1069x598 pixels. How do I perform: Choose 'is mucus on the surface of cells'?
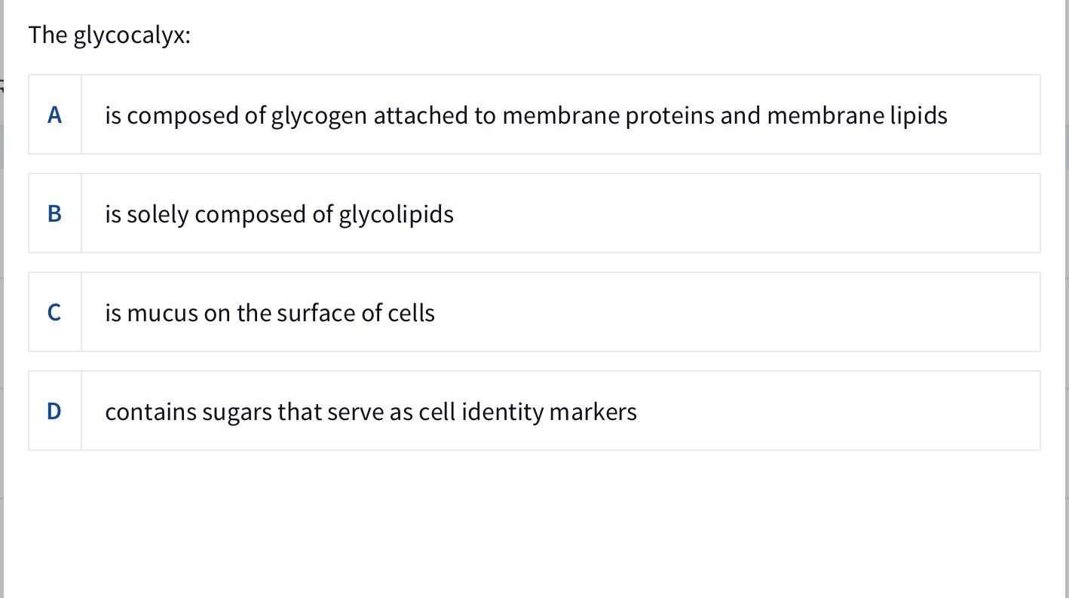point(270,312)
